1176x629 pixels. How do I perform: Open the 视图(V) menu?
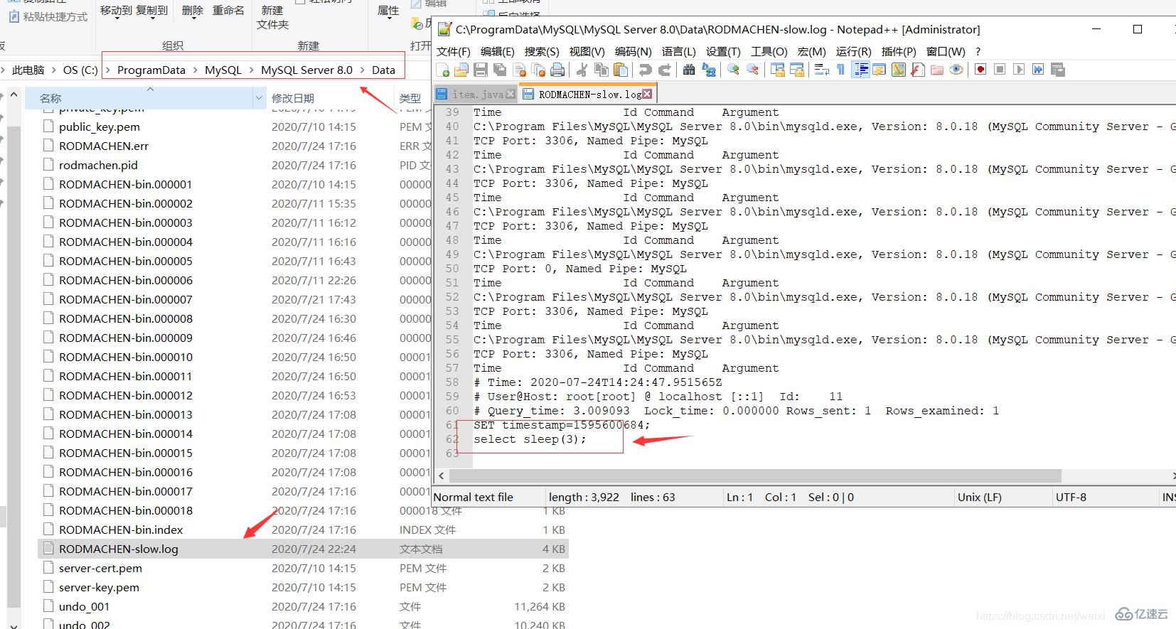click(x=587, y=52)
